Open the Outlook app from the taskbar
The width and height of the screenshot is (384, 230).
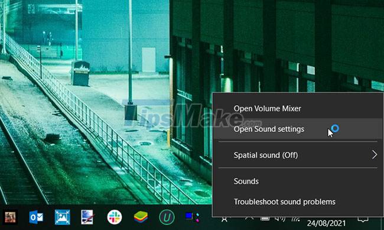pos(36,217)
